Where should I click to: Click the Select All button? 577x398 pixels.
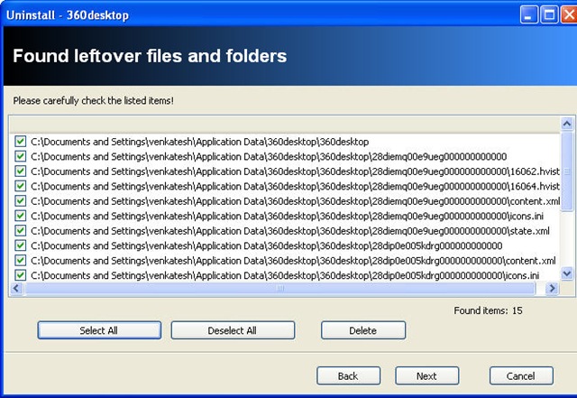99,330
